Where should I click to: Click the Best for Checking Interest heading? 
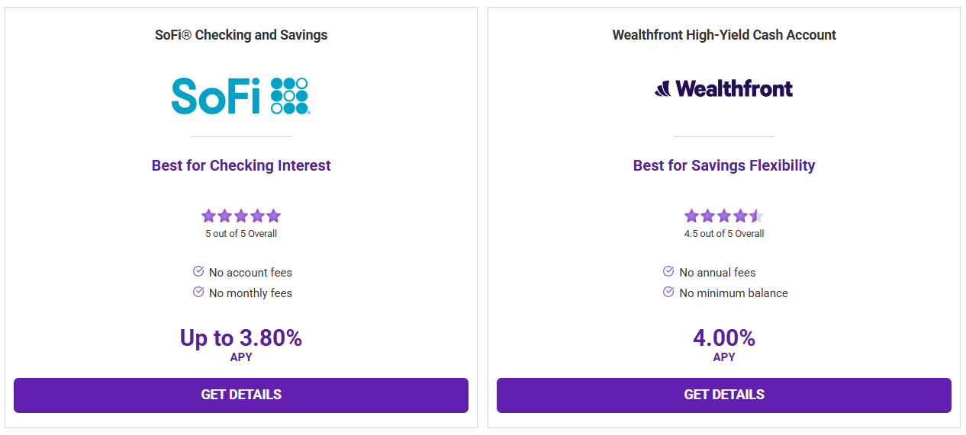(x=241, y=165)
